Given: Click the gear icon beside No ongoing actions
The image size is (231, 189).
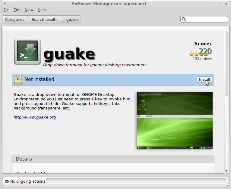Looking at the screenshot, I should 7,181.
